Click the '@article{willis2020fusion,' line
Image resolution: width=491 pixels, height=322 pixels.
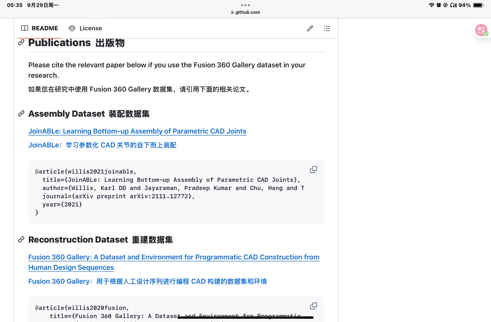click(x=82, y=308)
